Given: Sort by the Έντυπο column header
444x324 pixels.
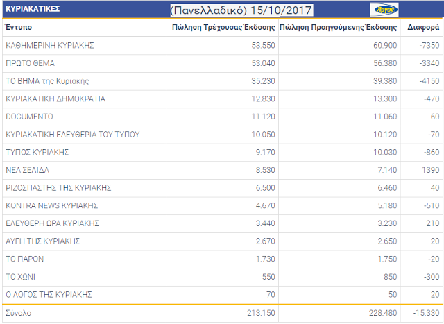Looking at the screenshot, I should click(x=18, y=28).
